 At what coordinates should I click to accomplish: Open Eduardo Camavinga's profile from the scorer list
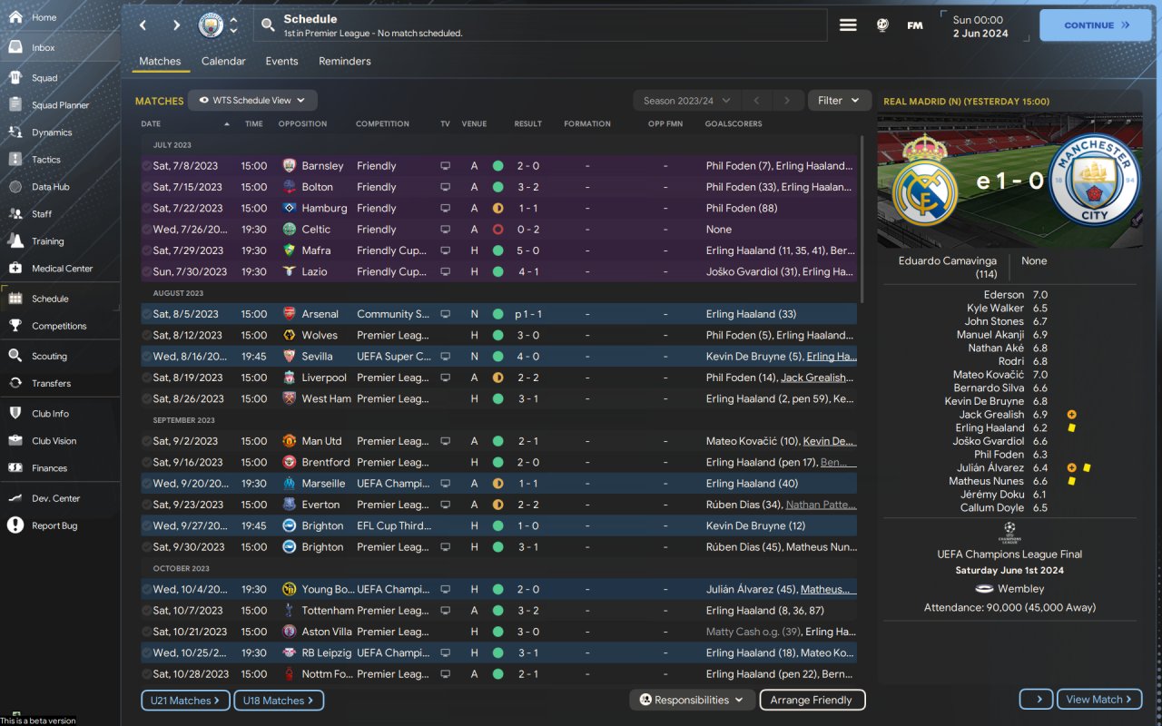pyautogui.click(x=948, y=267)
